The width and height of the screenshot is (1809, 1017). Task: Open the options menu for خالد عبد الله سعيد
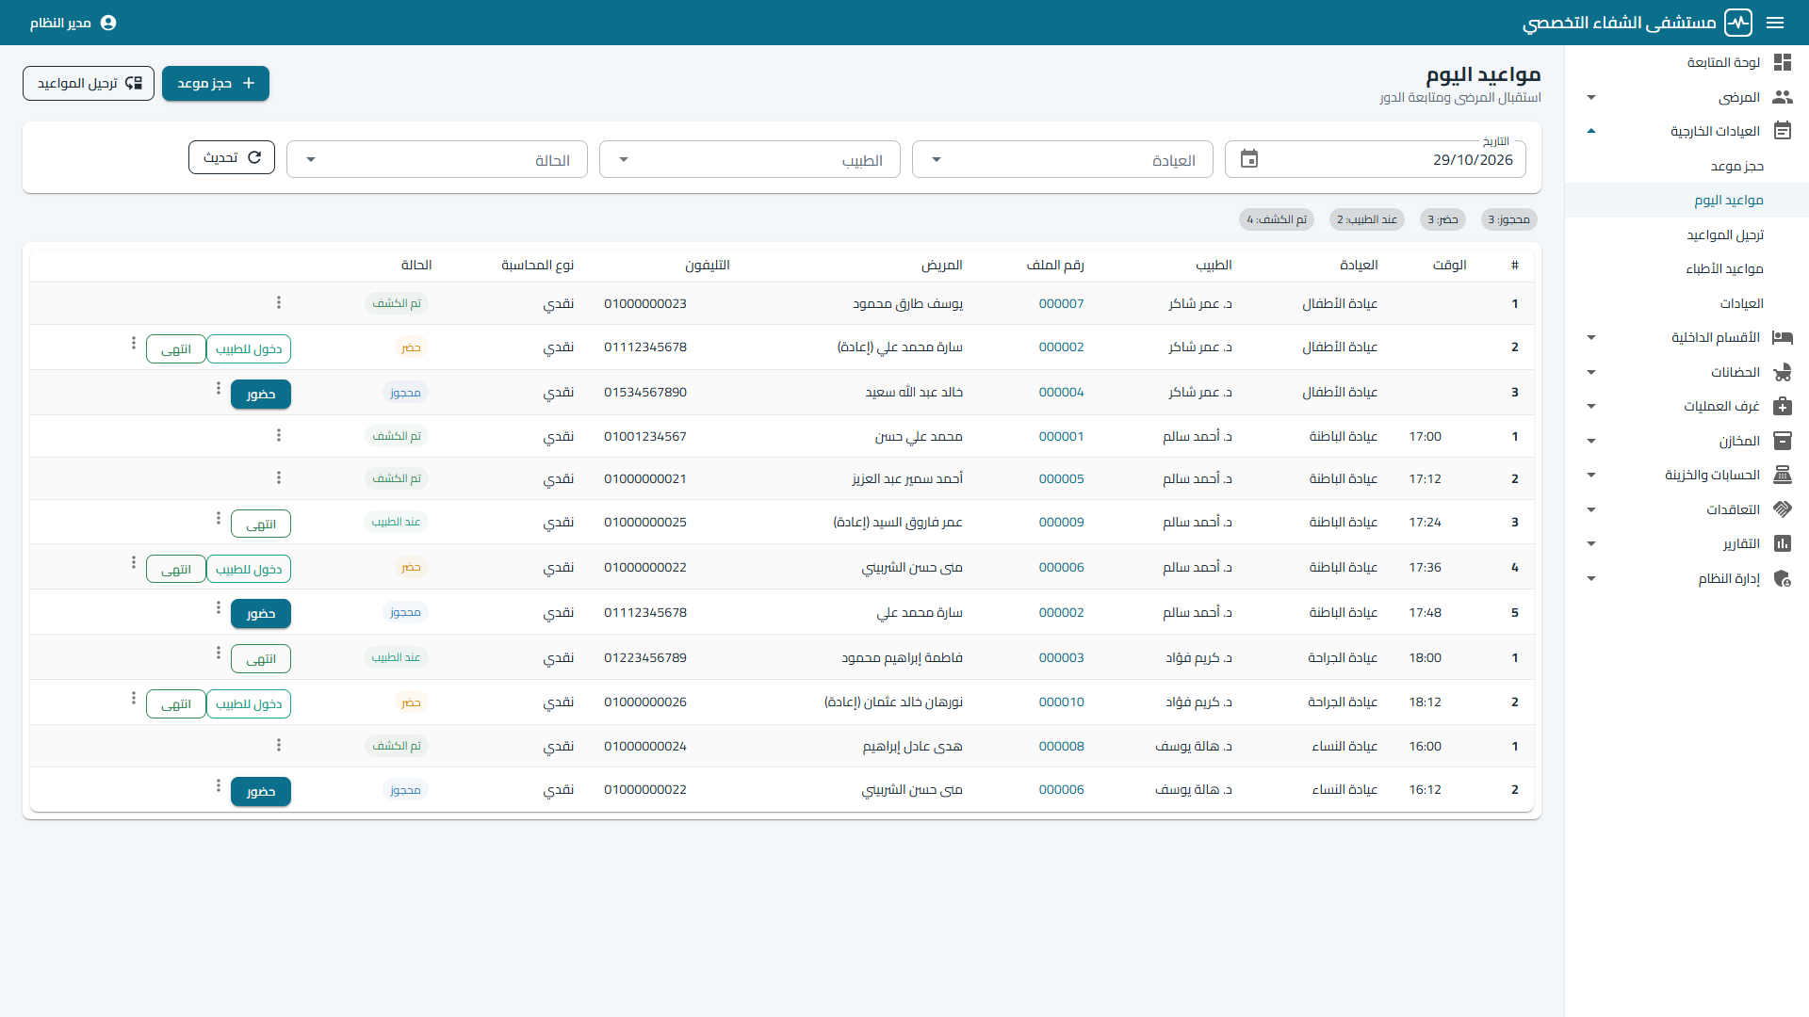click(219, 388)
